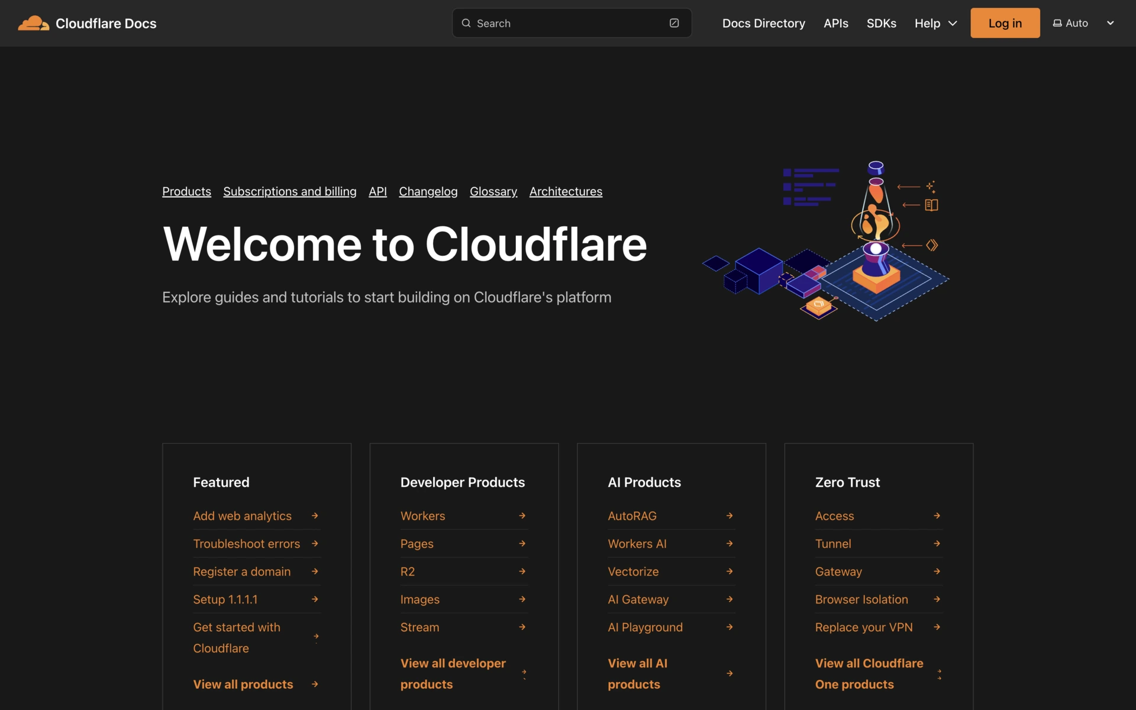Click arrow icon next to R2

[522, 571]
